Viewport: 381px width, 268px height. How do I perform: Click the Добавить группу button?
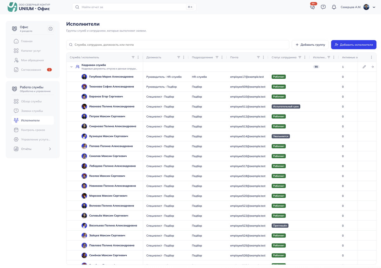pos(310,45)
